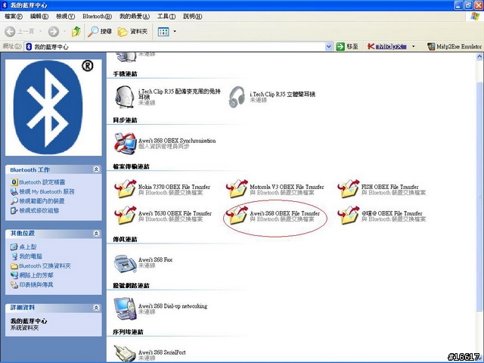This screenshot has width=484, height=363.
Task: Select Awei's S68 Dial-up networking icon
Action: (x=125, y=309)
